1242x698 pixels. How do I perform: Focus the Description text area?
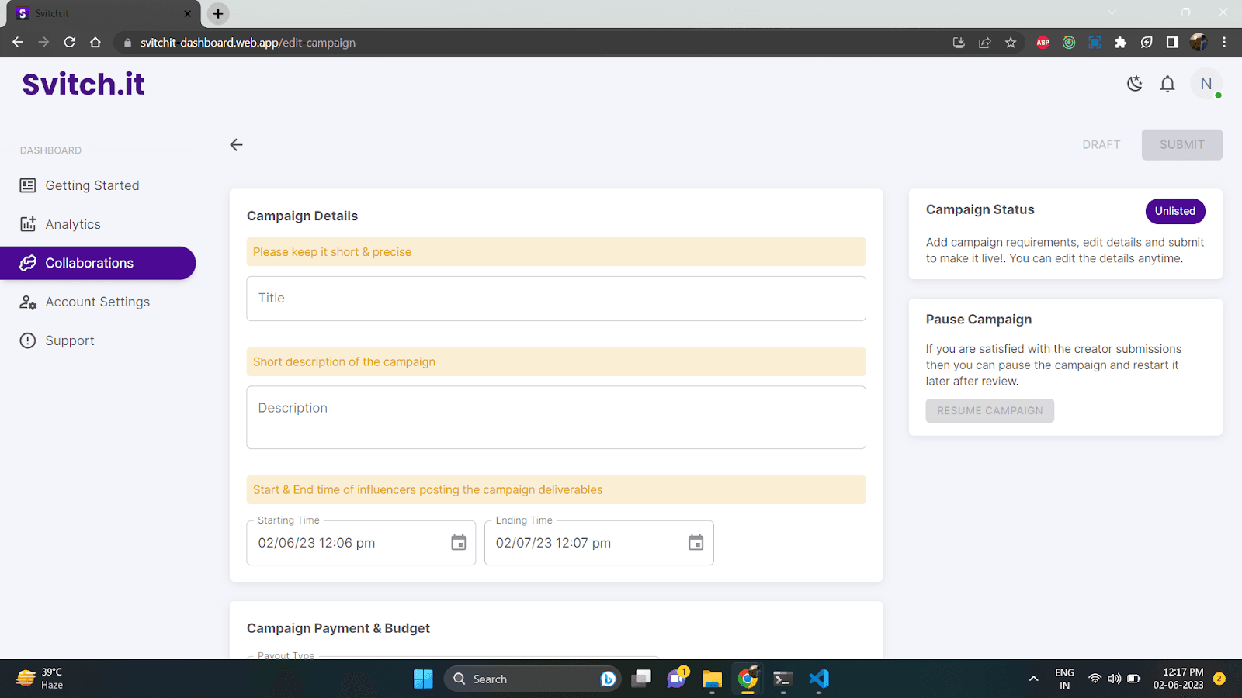[556, 417]
